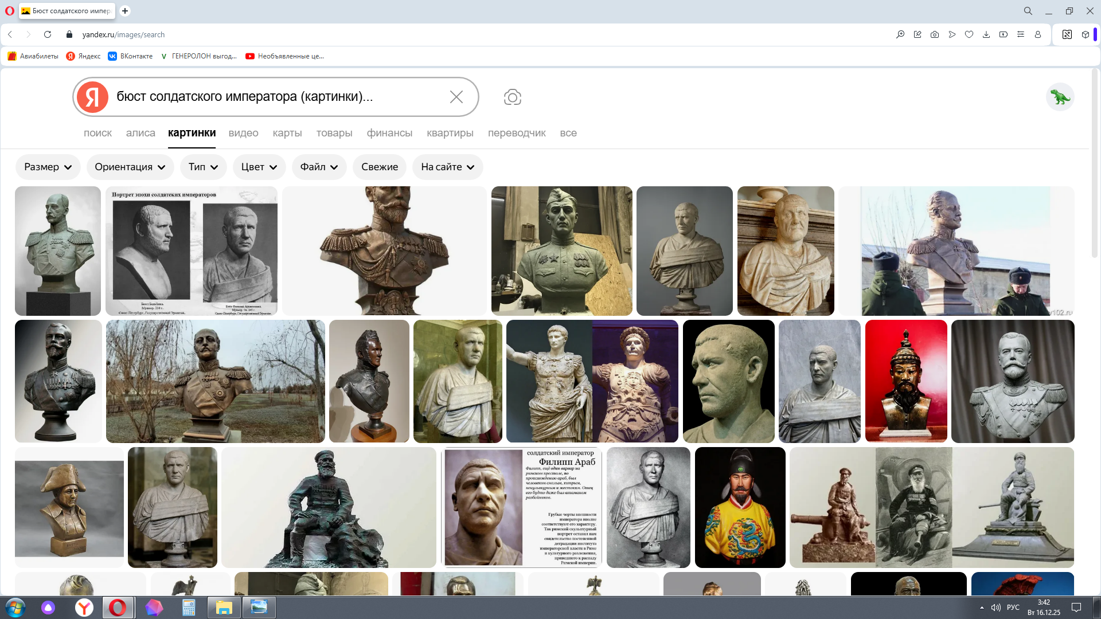Switch to the карты tab

click(287, 133)
